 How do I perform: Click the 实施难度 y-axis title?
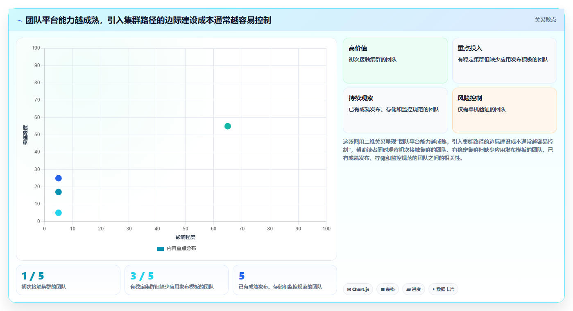(25, 135)
